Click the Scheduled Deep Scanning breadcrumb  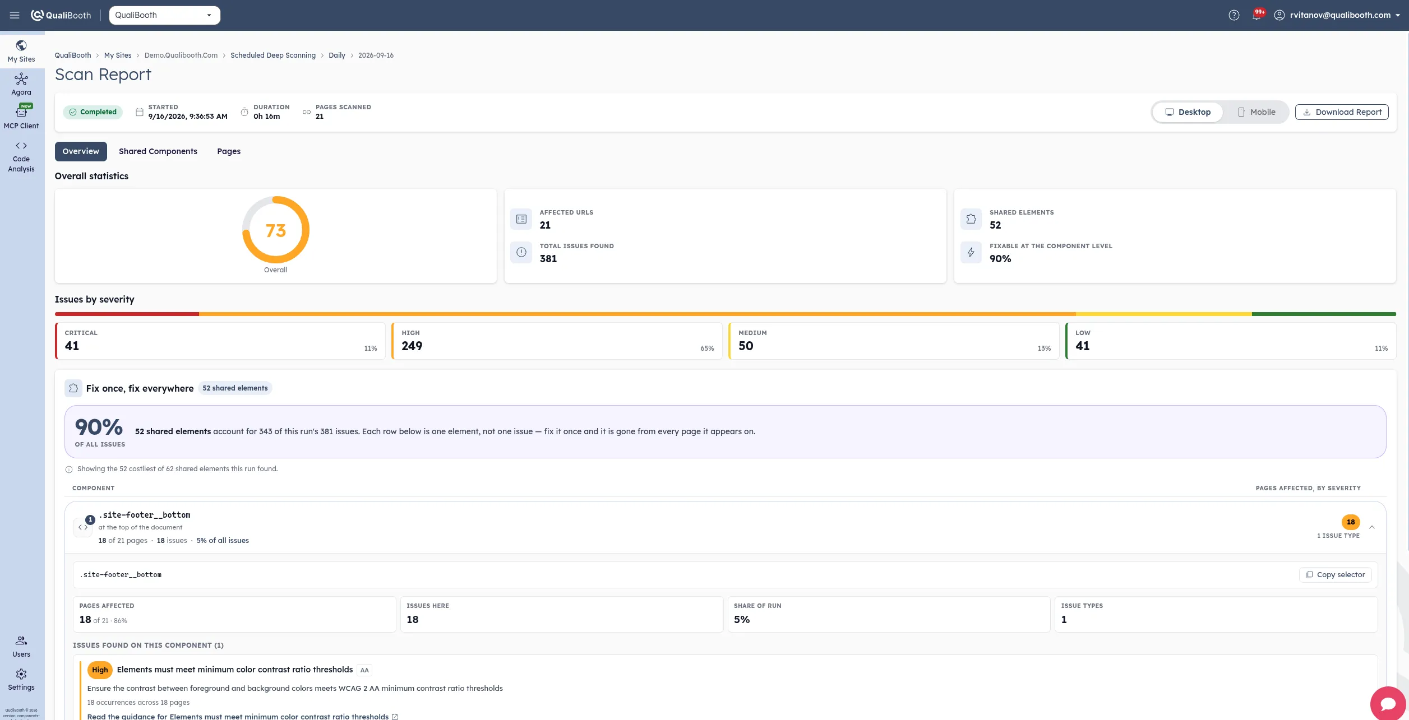point(273,55)
